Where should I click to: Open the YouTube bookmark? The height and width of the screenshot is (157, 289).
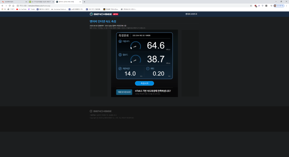tap(21, 9)
